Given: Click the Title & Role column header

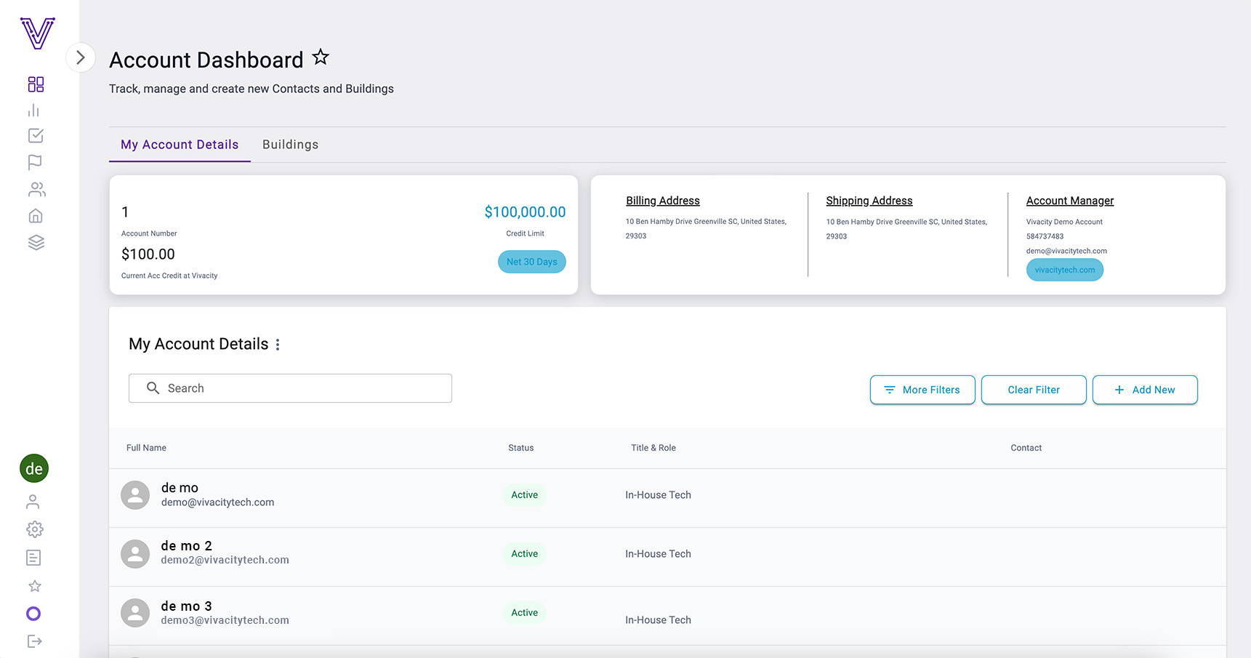Looking at the screenshot, I should pos(653,448).
